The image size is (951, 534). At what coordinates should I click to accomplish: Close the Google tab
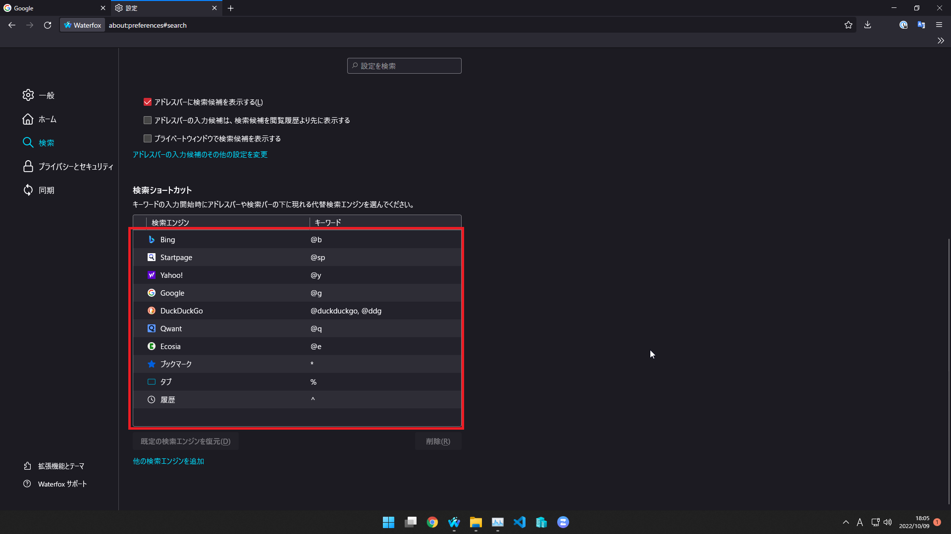103,8
